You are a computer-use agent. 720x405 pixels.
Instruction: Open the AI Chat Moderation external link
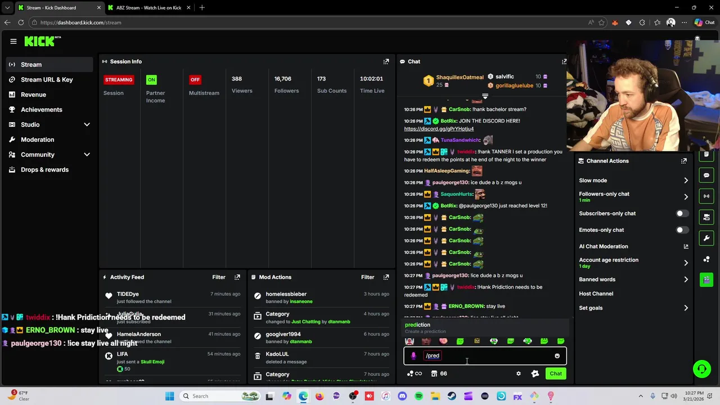coord(686,246)
